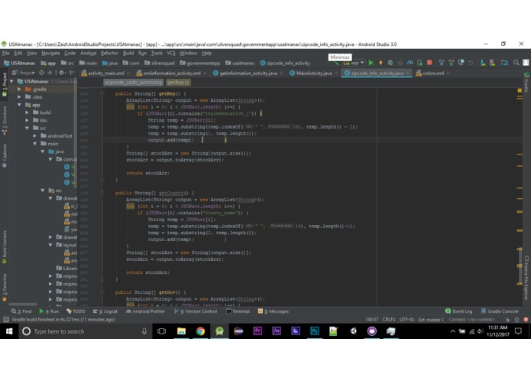This screenshot has height=378, width=531.
Task: Show VCS history icon in toolbar
Action: (461, 63)
